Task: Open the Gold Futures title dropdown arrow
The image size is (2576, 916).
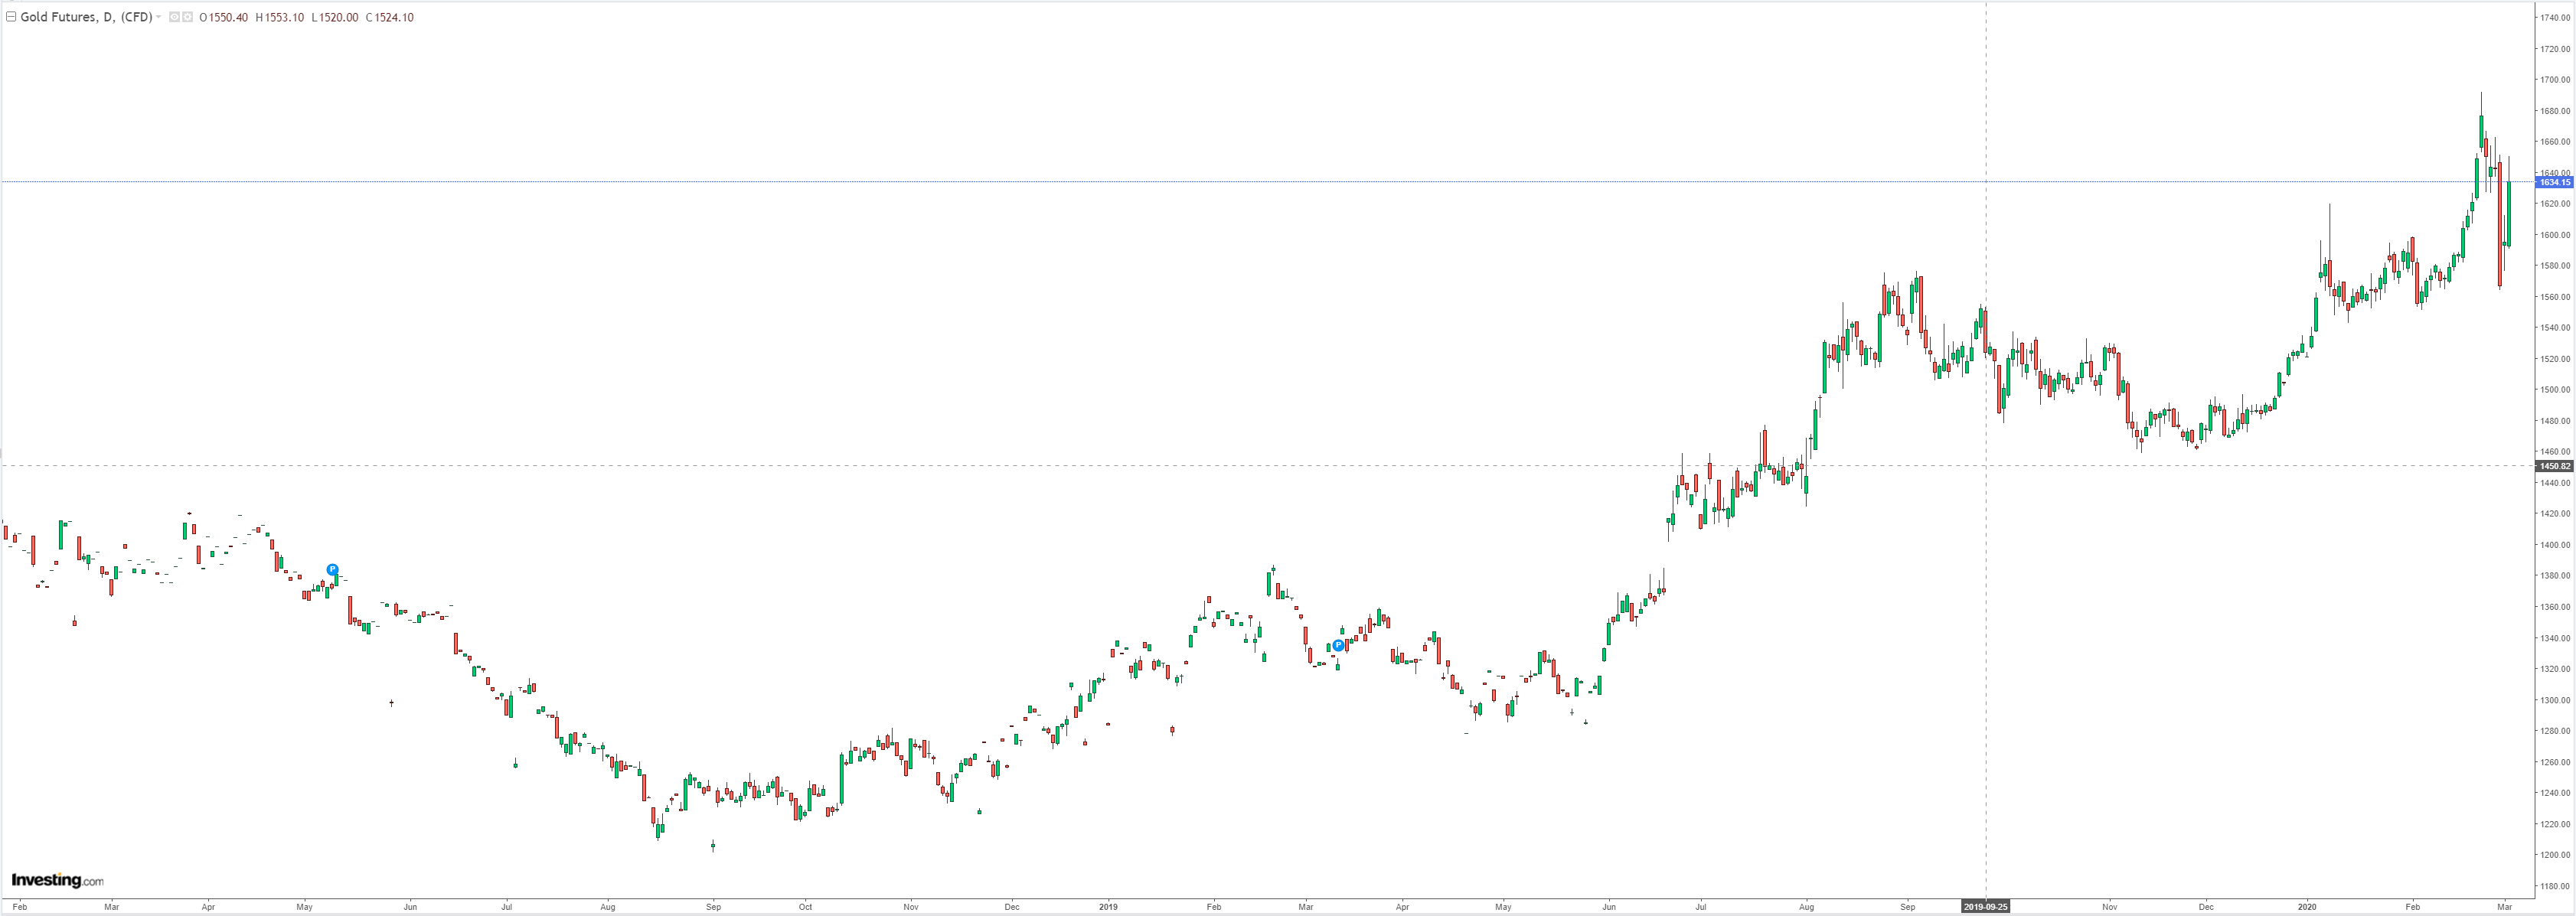Action: pyautogui.click(x=158, y=17)
